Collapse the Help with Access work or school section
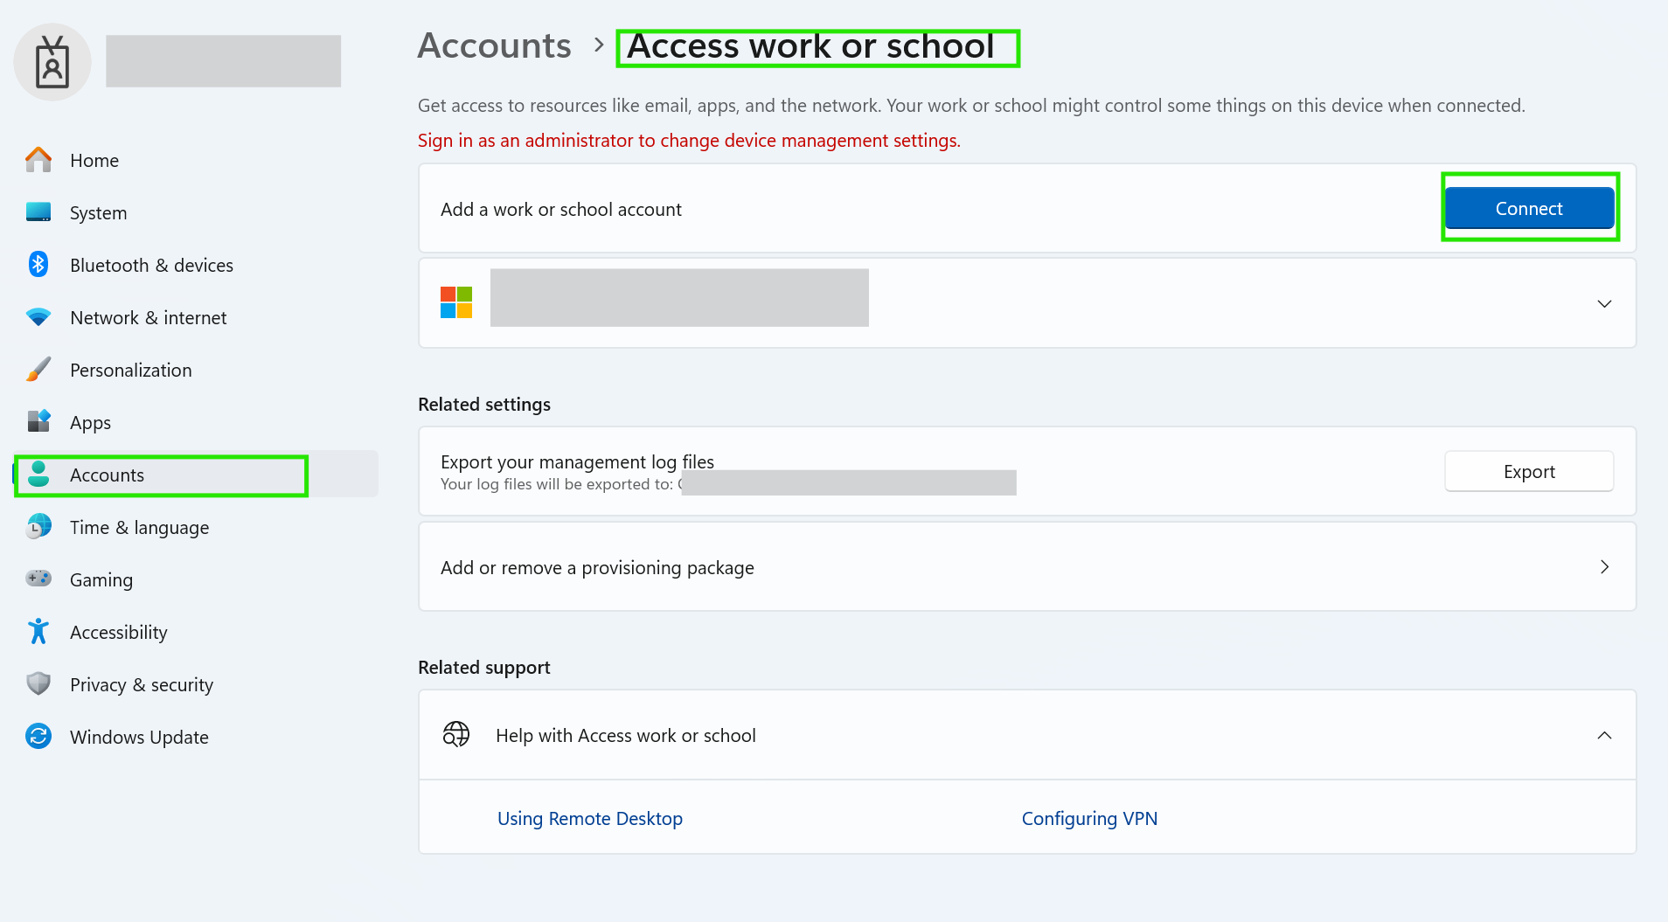1668x922 pixels. click(1605, 735)
